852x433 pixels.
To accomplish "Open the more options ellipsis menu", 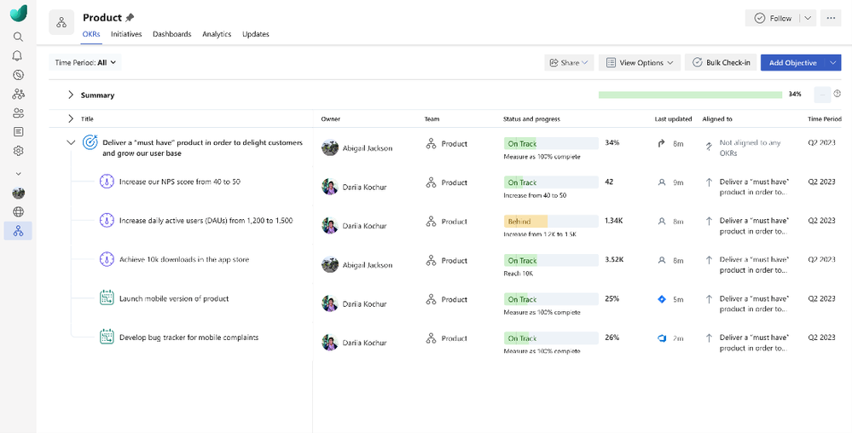I will pos(831,18).
